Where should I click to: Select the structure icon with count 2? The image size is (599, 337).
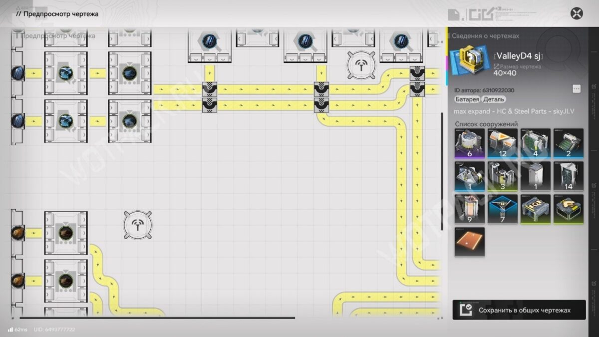[x=569, y=143]
